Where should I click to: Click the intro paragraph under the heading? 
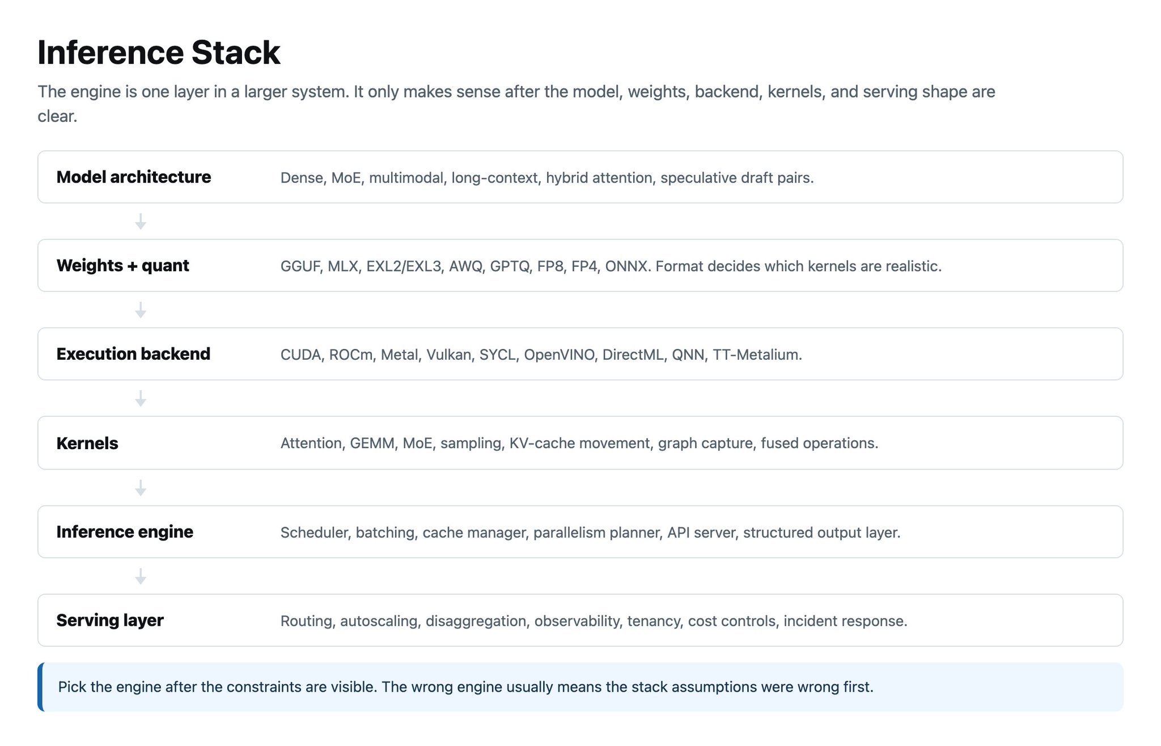pyautogui.click(x=516, y=104)
